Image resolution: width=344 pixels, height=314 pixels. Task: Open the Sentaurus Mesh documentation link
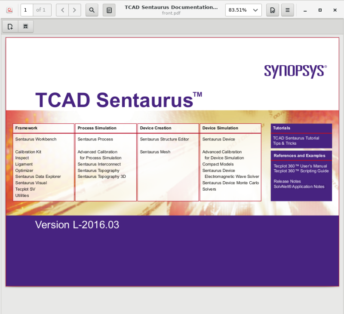coord(154,152)
